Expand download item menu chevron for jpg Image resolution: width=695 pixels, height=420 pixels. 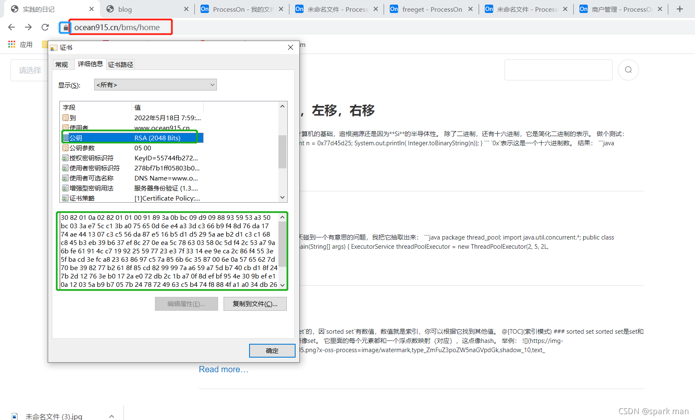click(111, 416)
